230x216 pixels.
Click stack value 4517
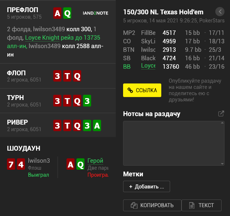coord(169,33)
